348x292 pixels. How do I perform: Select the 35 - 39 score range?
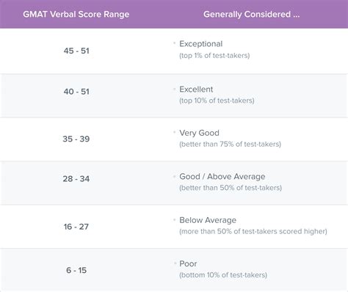point(76,139)
